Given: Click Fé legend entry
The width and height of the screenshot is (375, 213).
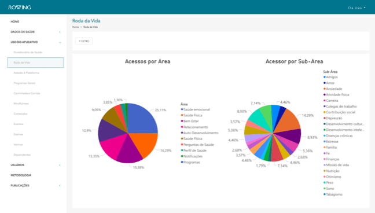Looking at the screenshot, I should (x=326, y=153).
